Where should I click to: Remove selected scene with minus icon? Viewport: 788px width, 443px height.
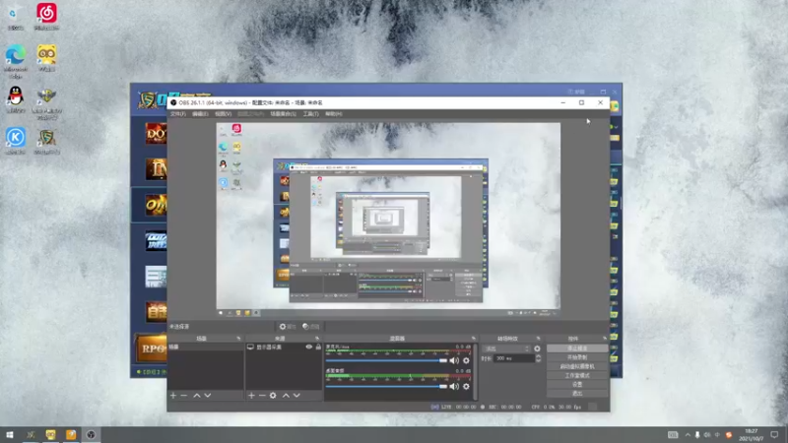click(x=184, y=396)
